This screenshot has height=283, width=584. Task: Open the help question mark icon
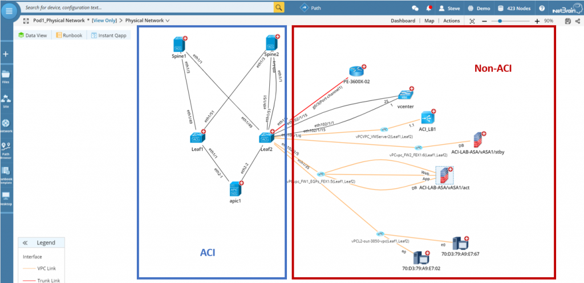tap(542, 8)
